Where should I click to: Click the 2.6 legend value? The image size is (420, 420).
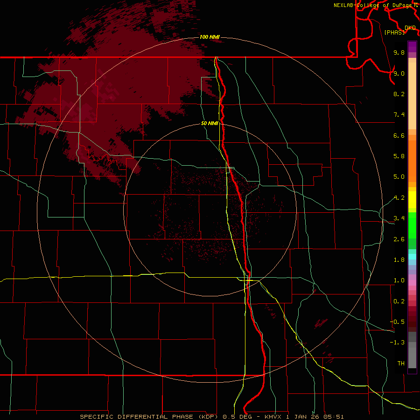tap(399, 239)
